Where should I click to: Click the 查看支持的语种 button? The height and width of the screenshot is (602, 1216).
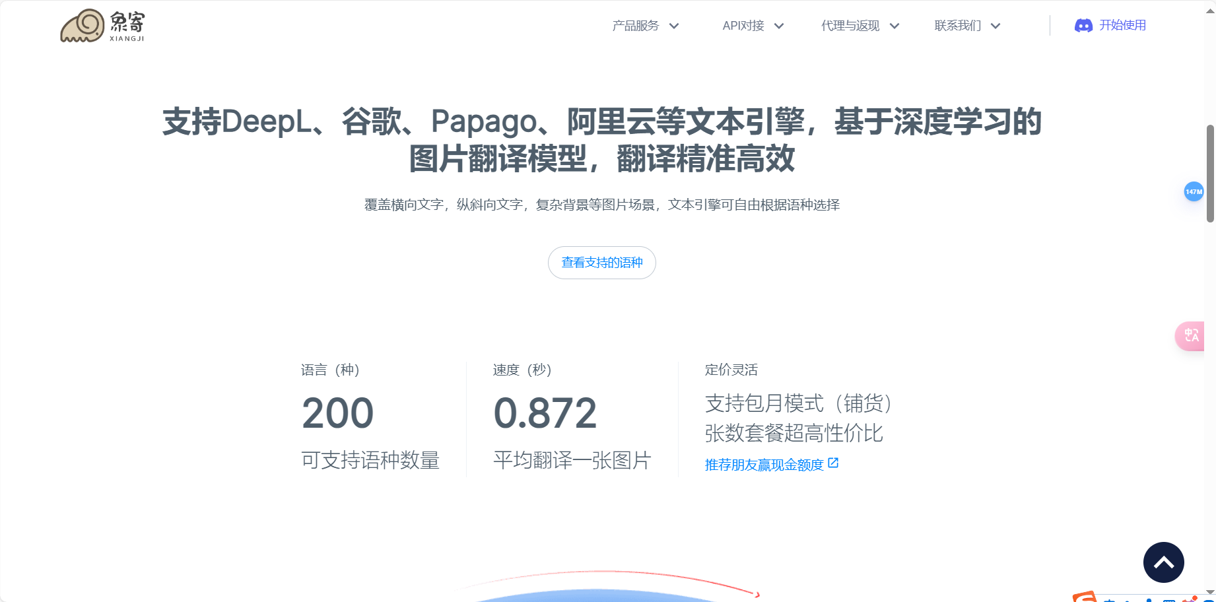(x=601, y=263)
